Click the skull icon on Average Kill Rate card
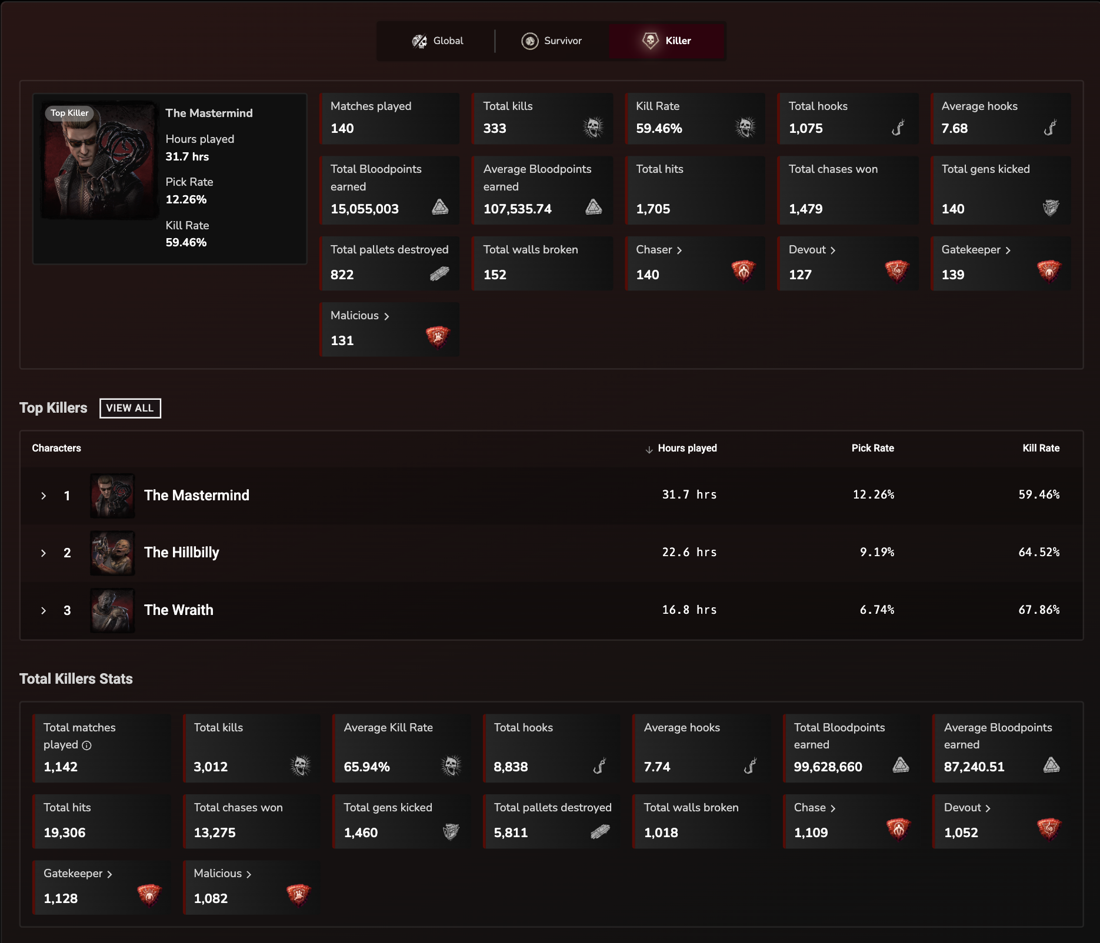1100x943 pixels. pos(451,765)
